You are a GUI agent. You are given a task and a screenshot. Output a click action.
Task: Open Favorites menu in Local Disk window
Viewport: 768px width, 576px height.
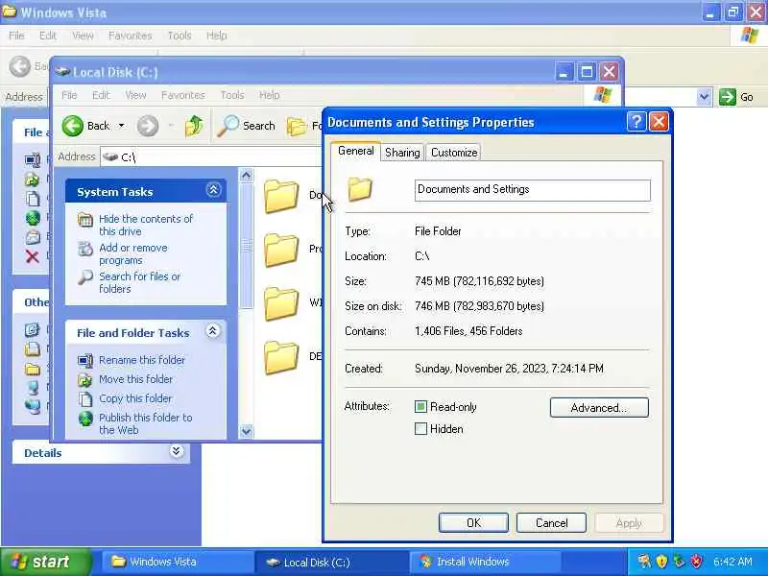pyautogui.click(x=182, y=95)
